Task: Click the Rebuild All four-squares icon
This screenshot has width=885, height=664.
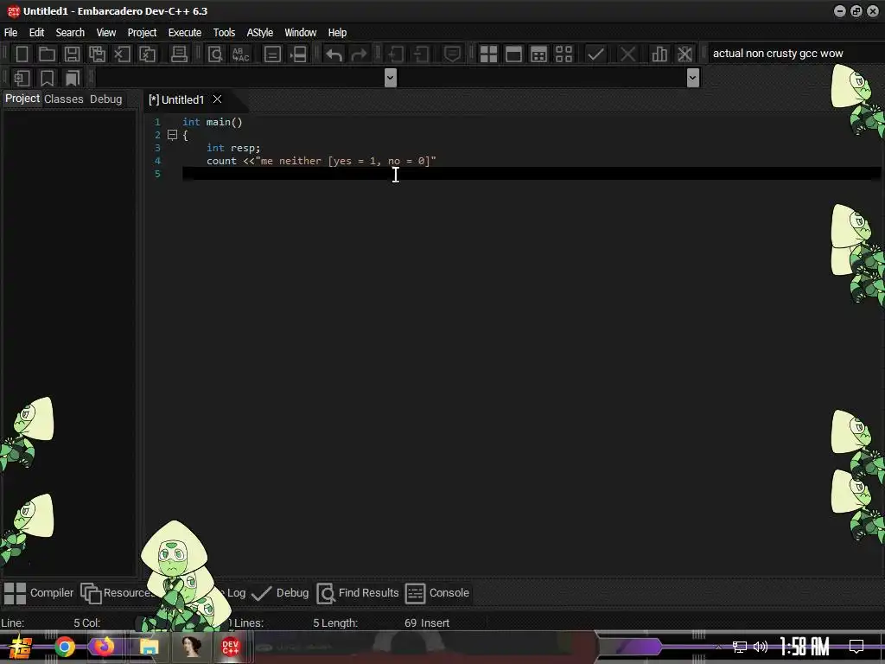Action: point(563,54)
